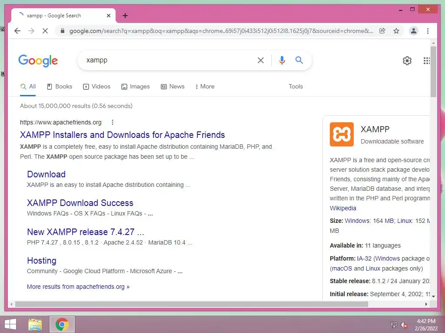Screen dimensions: 445x333
Task: Go to Google home via the logo
Action: click(38, 61)
